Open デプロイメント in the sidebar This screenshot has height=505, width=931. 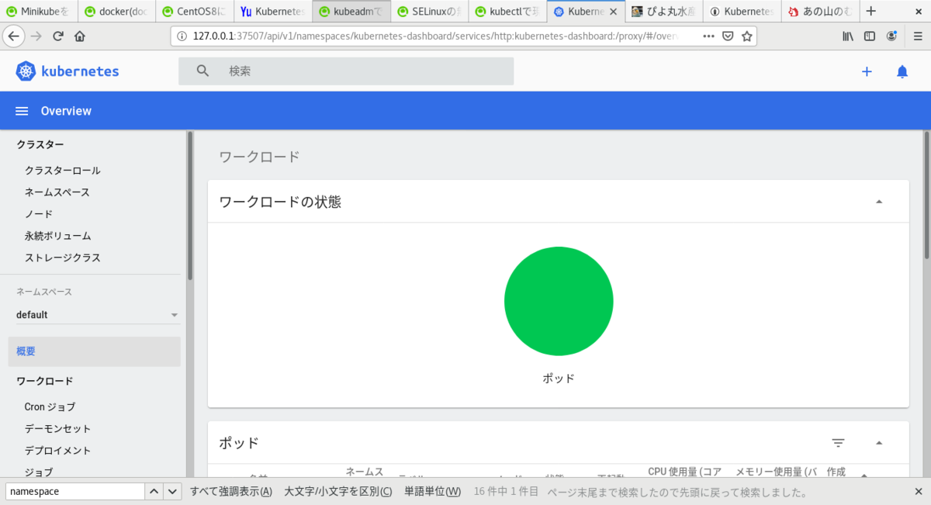[x=57, y=451]
